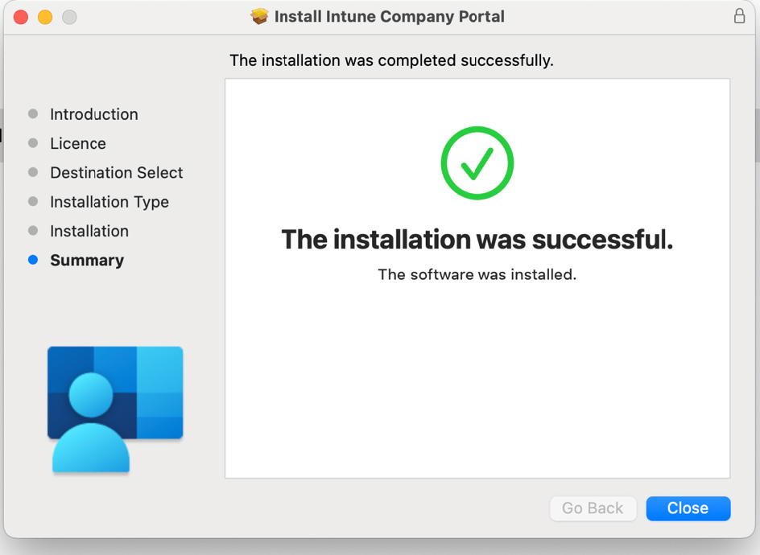Click the Install Intune Company Portal title text

tap(389, 16)
